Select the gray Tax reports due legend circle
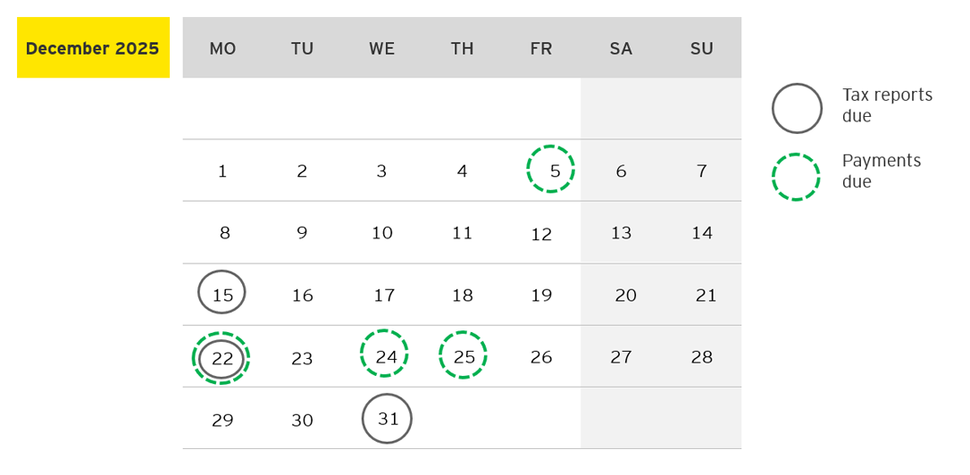The height and width of the screenshot is (475, 970). click(797, 108)
